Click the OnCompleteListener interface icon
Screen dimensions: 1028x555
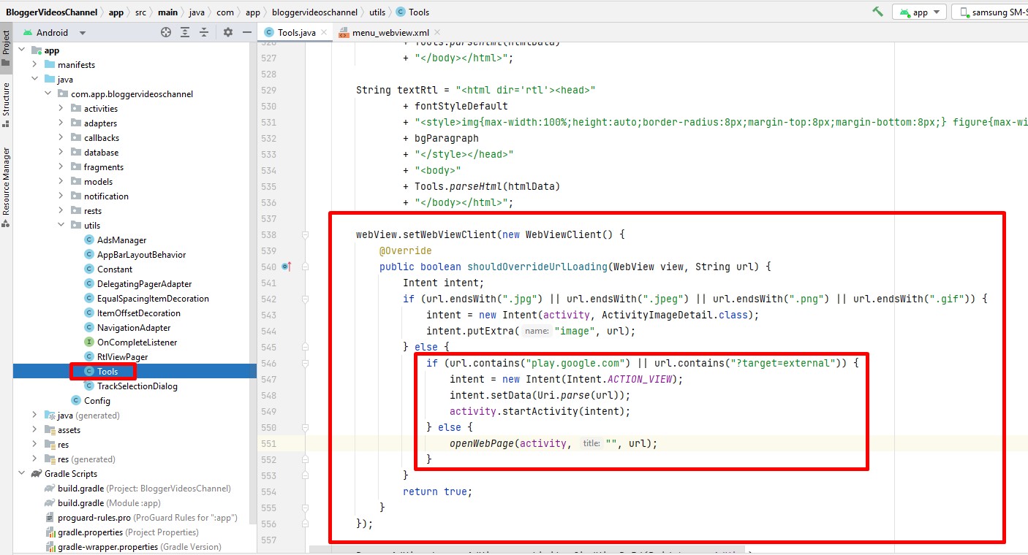pos(89,342)
